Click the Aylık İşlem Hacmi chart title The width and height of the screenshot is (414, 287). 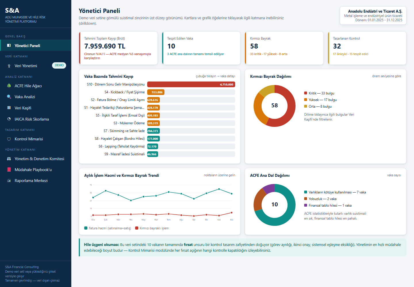pos(122,175)
